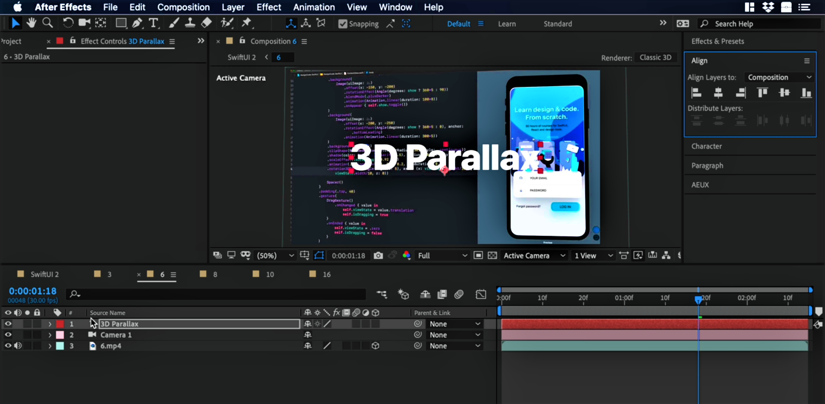Switch to the SwiftUI 2 timeline tab
The image size is (825, 404).
44,274
